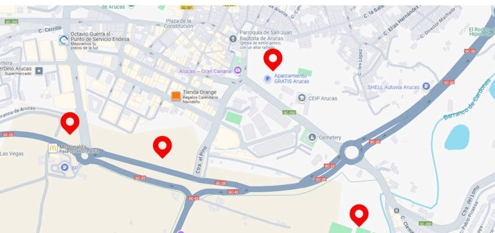Open the Aparcamiento GRATIS Arucas label
Image resolution: width=495 pixels, height=233 pixels.
point(291,79)
